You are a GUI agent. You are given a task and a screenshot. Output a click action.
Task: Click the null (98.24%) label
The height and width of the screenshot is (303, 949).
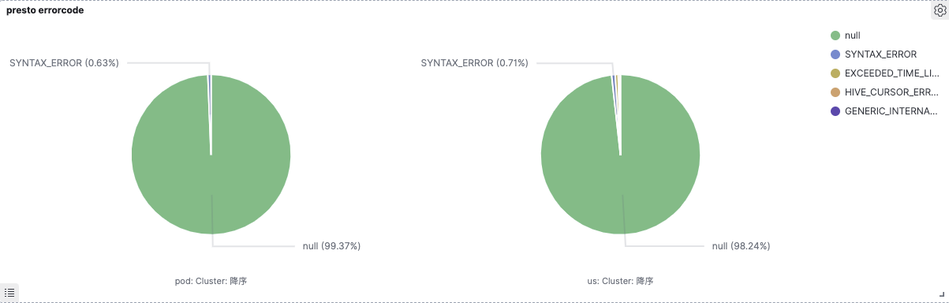pyautogui.click(x=741, y=246)
